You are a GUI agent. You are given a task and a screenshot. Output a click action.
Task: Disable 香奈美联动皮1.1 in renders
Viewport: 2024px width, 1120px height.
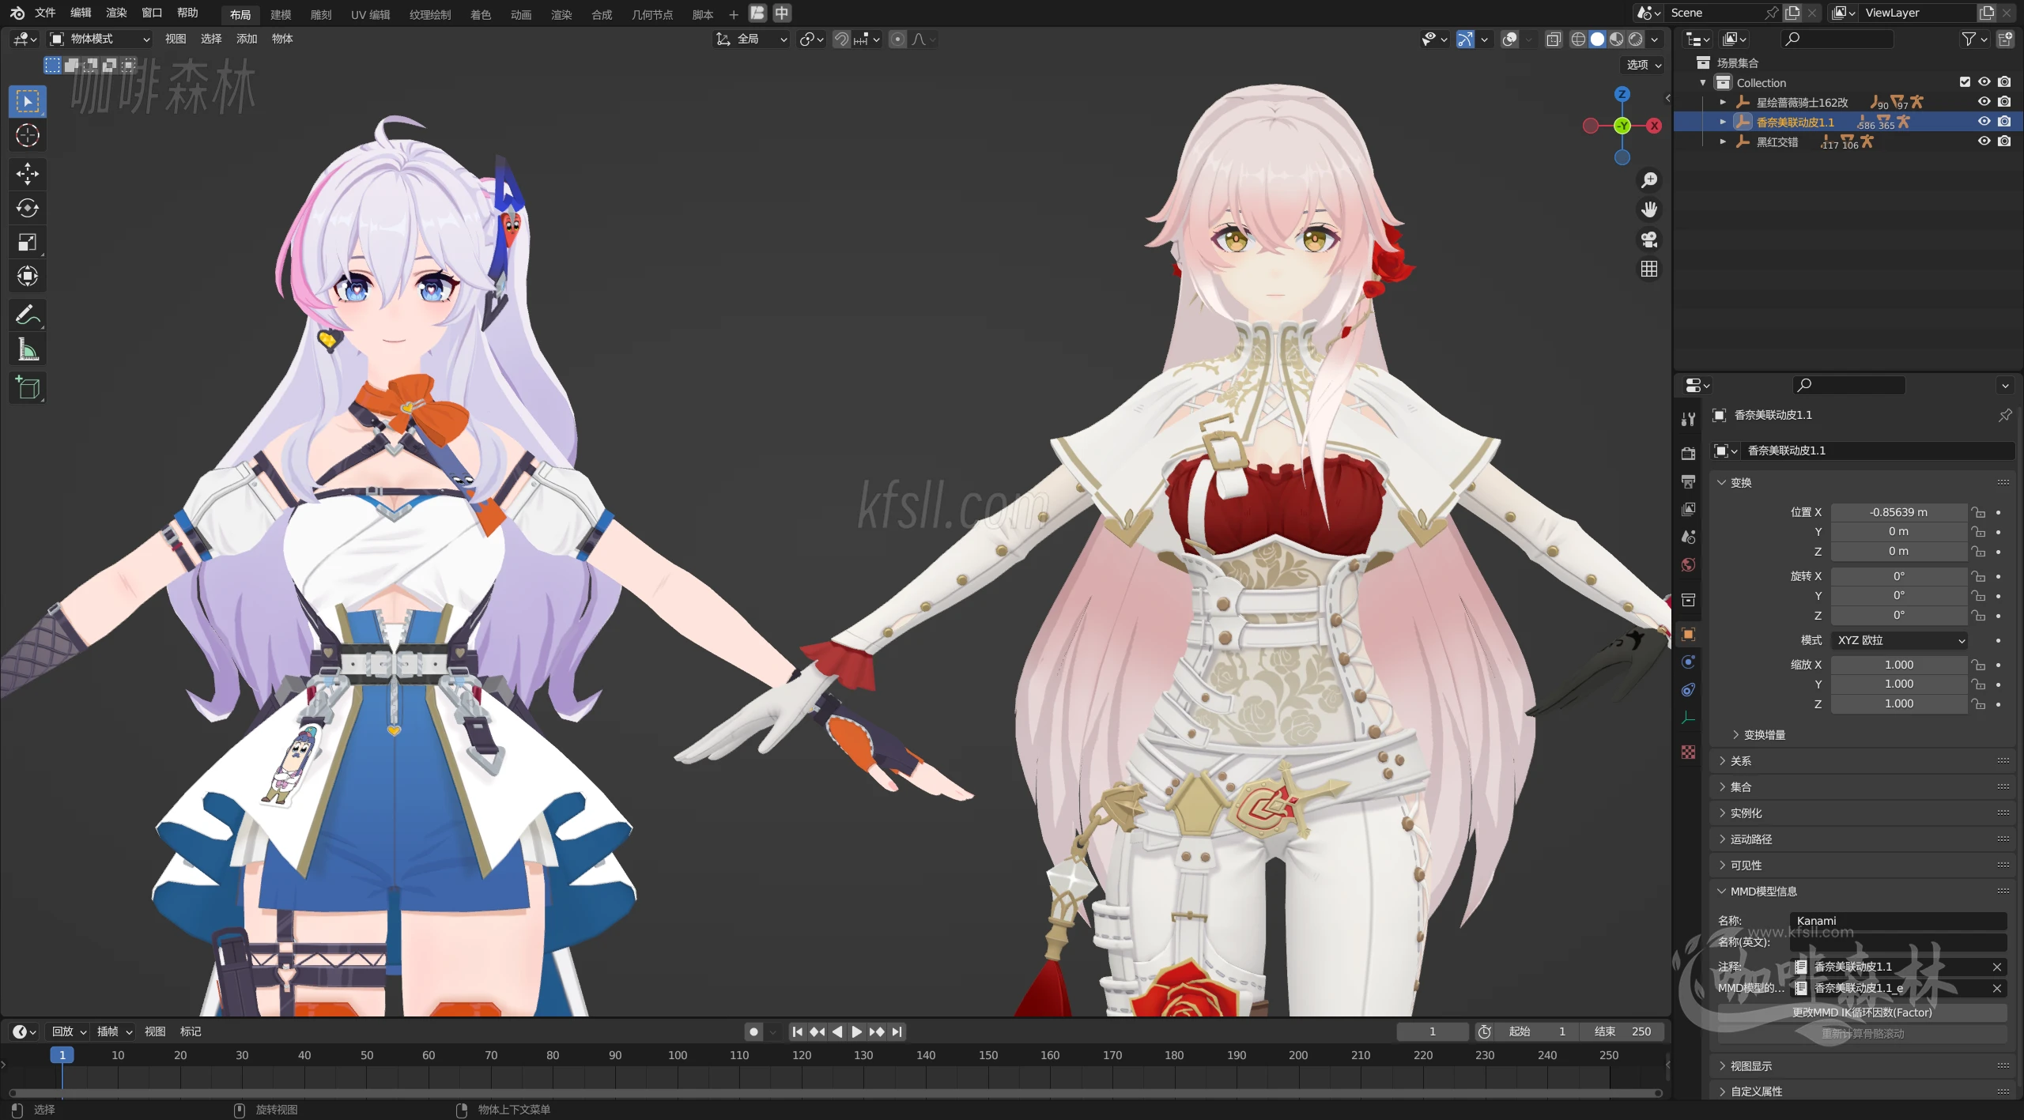point(2004,122)
